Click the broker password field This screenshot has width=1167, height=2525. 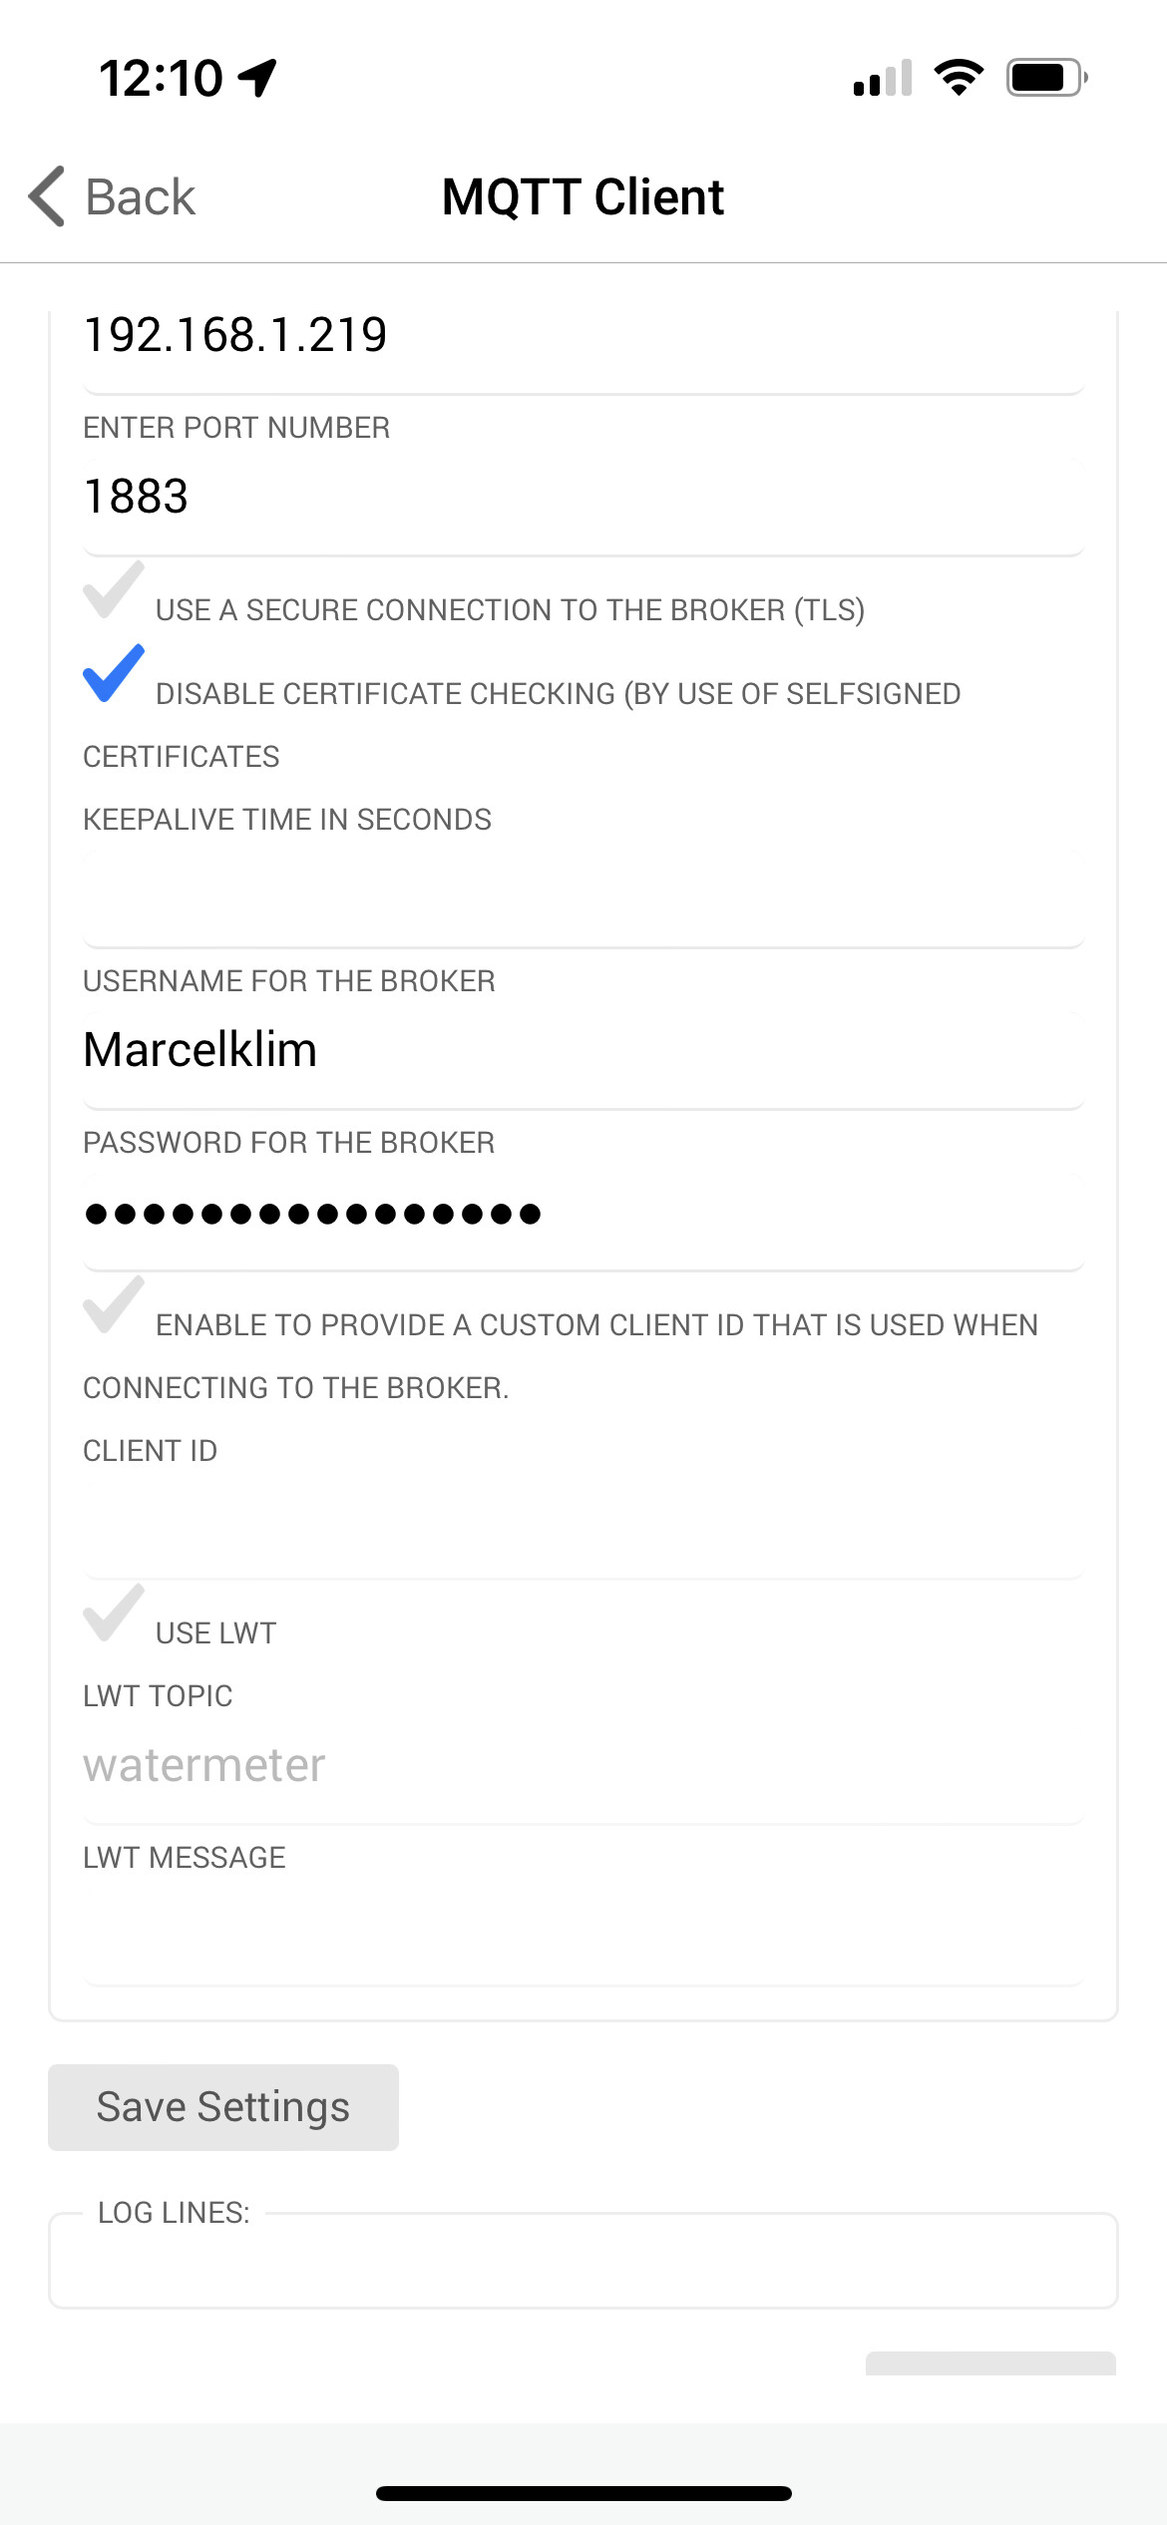coord(583,1214)
